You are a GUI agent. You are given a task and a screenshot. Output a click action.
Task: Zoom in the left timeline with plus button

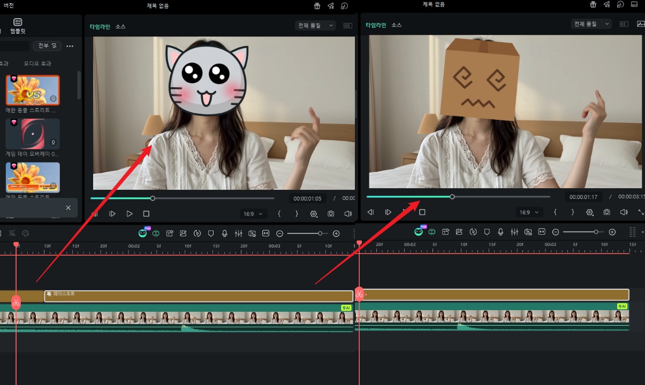point(336,234)
